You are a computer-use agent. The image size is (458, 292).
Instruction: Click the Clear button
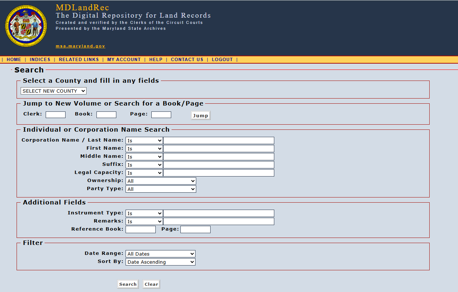coord(151,284)
